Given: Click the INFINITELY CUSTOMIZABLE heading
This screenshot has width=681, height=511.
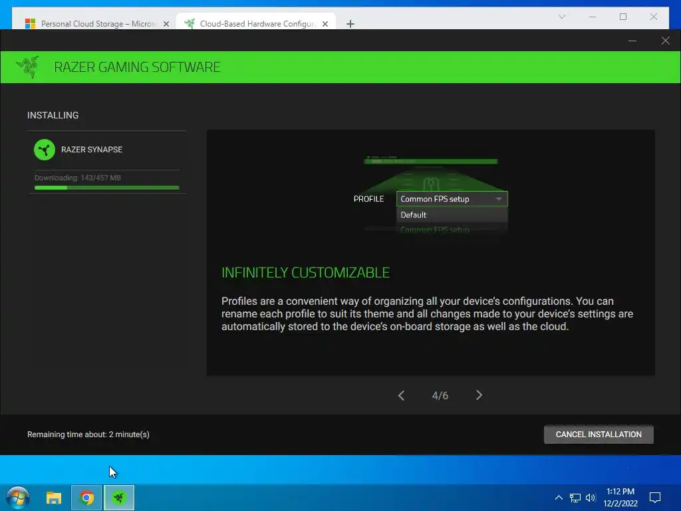Looking at the screenshot, I should point(306,272).
